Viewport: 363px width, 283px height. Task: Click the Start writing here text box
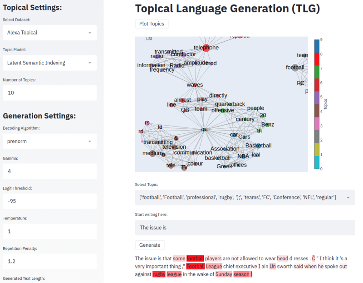245,227
